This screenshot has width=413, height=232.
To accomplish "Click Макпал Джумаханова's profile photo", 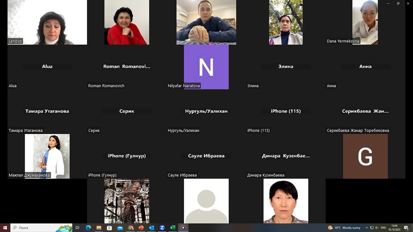I will click(47, 156).
